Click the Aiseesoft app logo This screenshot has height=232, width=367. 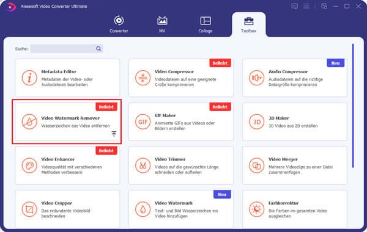(10, 7)
